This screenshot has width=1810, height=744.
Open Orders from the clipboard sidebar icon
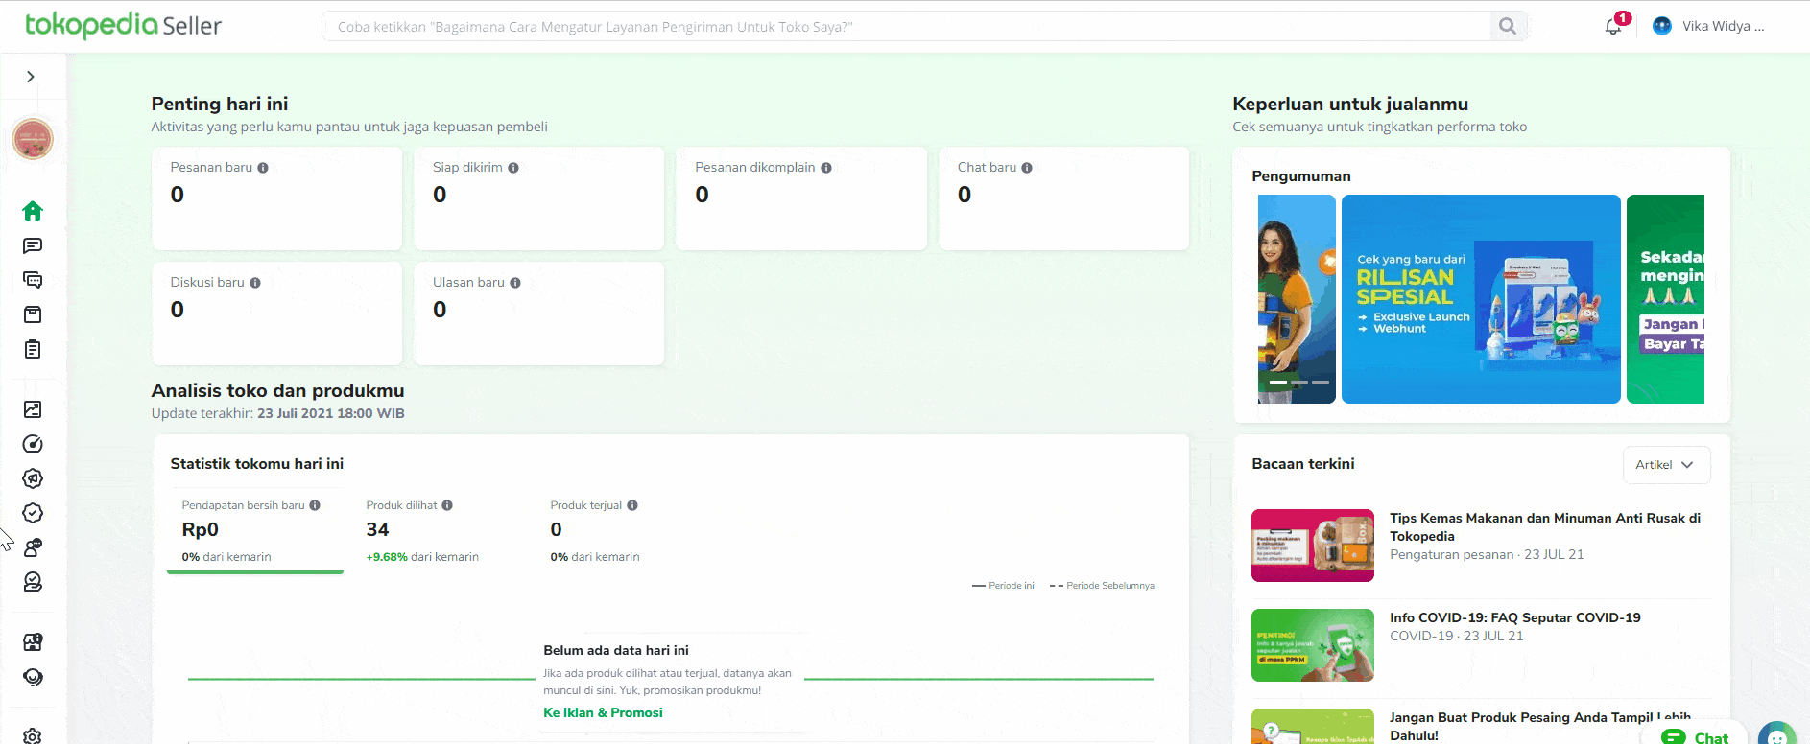pos(33,349)
